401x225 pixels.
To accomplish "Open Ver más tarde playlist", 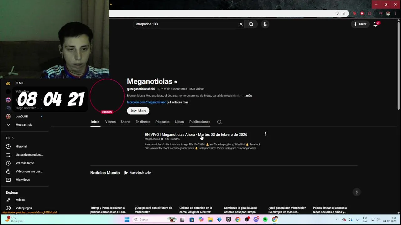I will 24,163.
